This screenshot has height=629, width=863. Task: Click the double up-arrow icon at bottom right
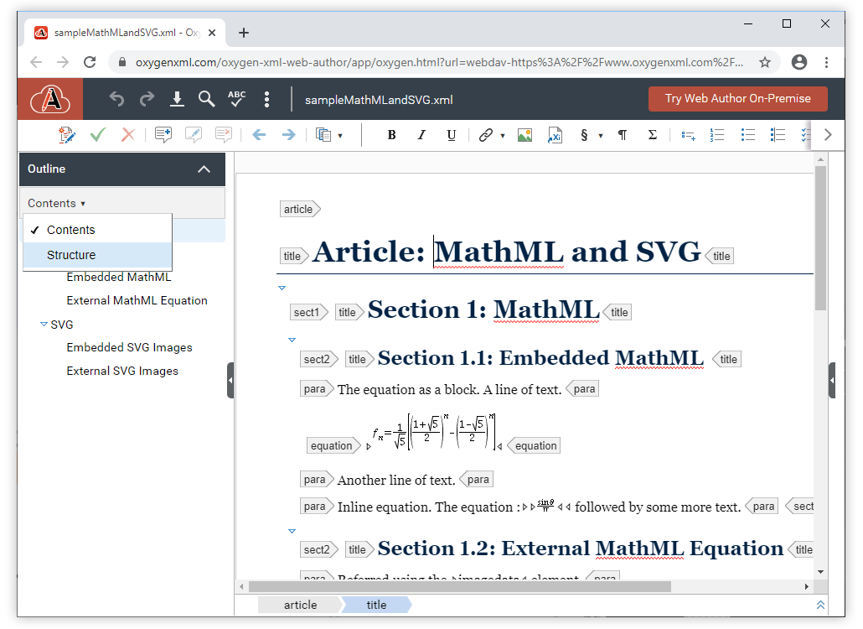click(820, 605)
